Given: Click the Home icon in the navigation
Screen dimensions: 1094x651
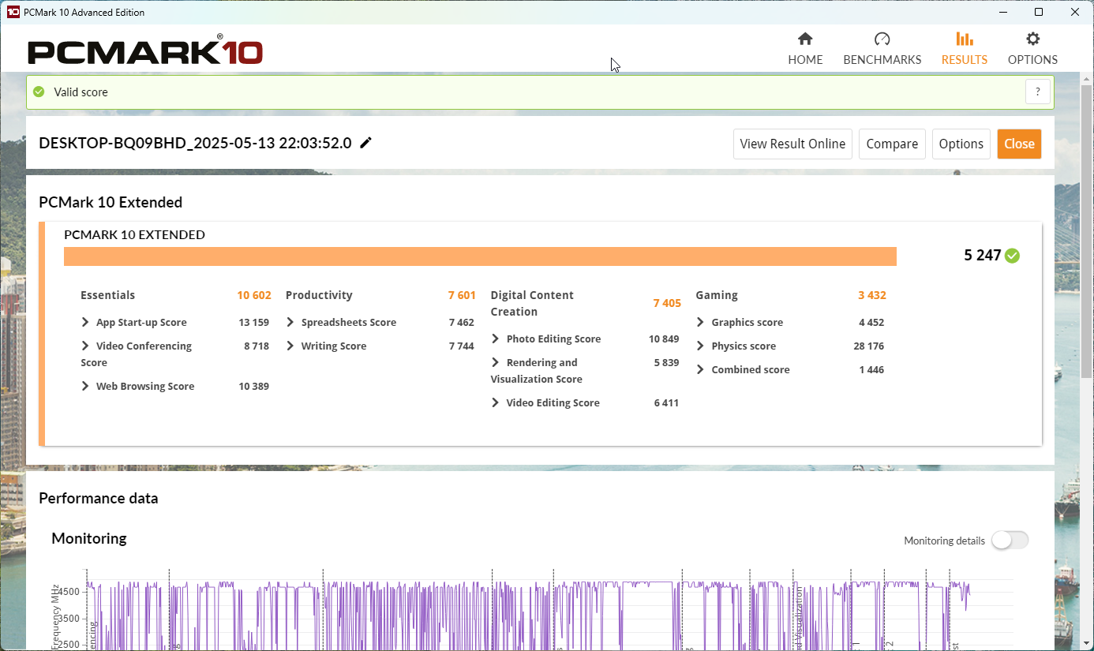Looking at the screenshot, I should click(x=805, y=39).
